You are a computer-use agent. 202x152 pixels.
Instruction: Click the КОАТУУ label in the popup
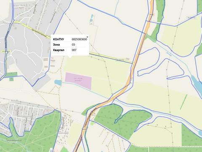pos(58,39)
